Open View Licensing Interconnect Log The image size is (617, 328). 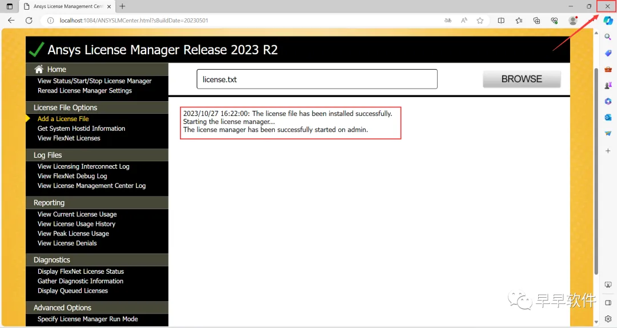pos(83,166)
